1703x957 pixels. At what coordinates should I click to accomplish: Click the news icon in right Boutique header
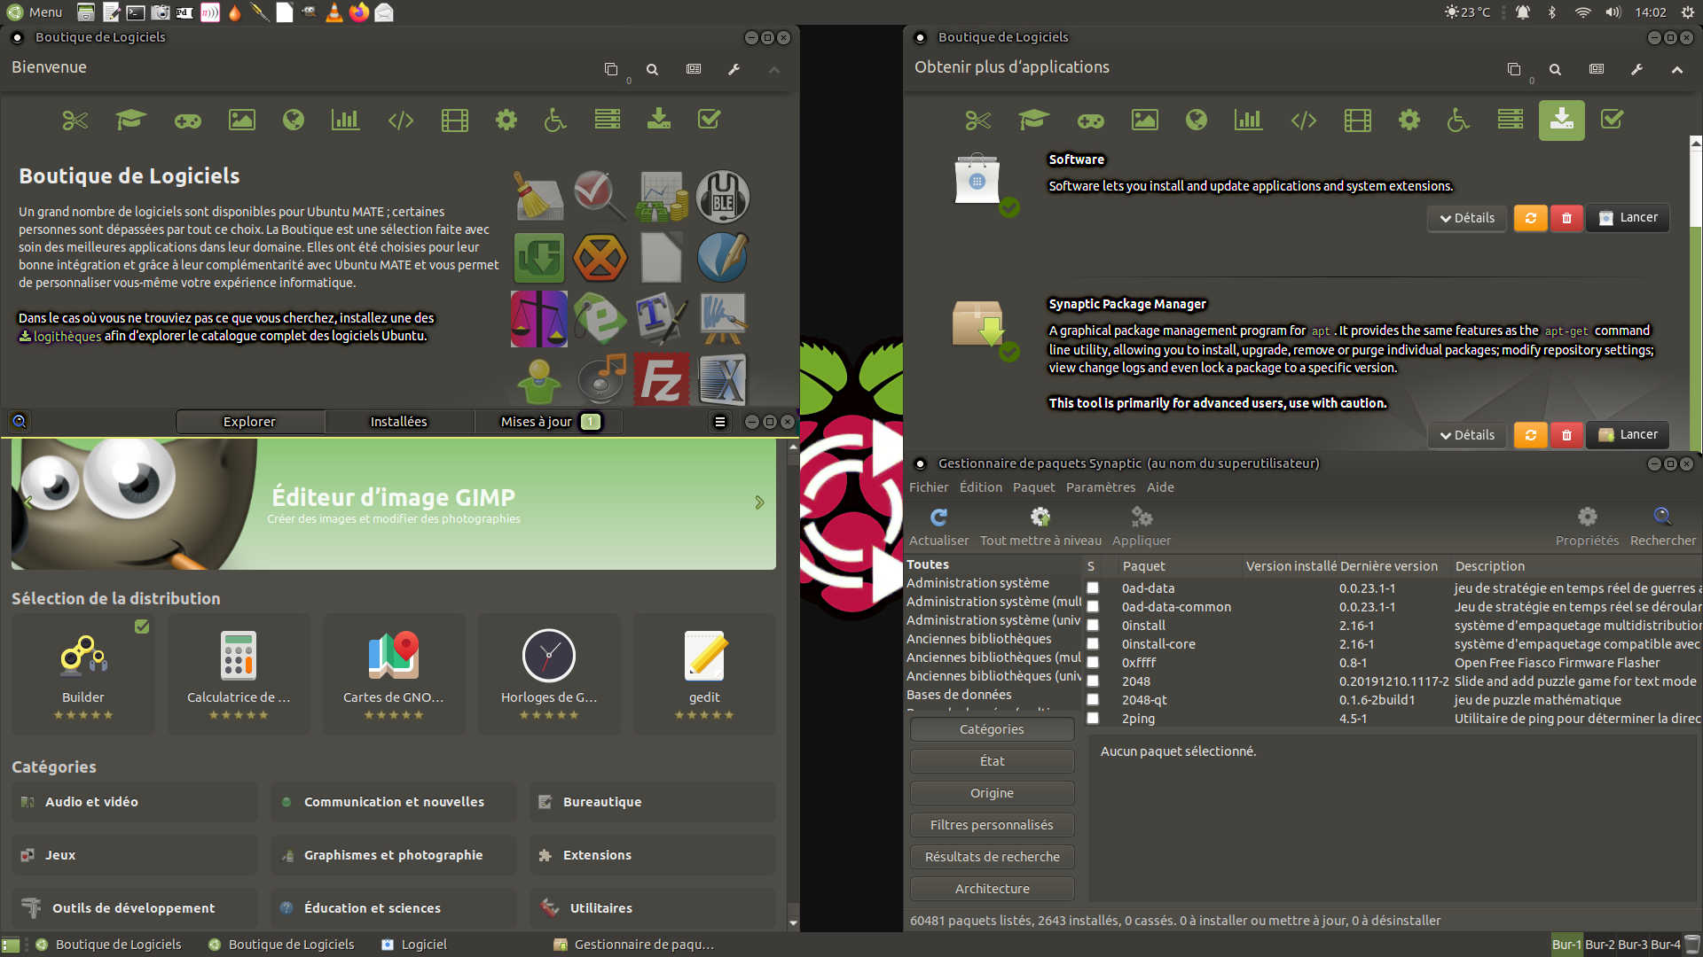(1597, 69)
